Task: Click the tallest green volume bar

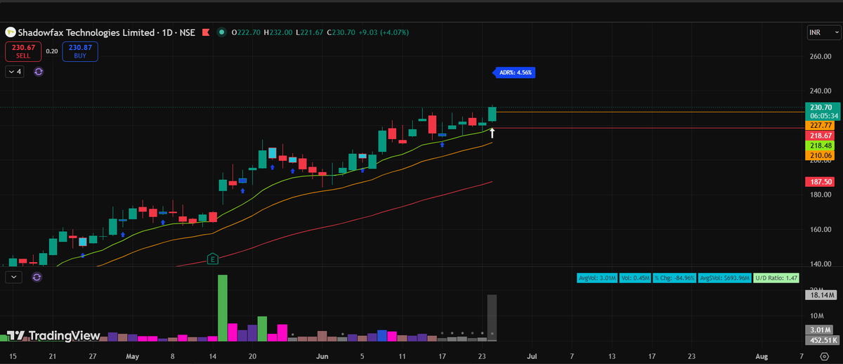Action: [223, 308]
